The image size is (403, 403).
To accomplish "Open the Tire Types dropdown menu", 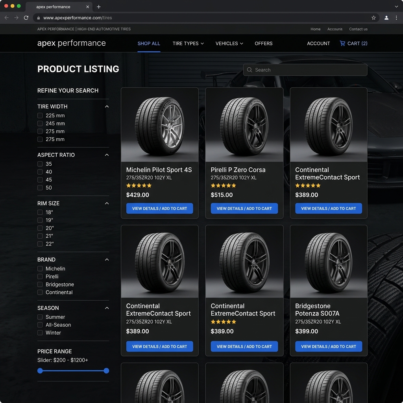I will (x=188, y=43).
